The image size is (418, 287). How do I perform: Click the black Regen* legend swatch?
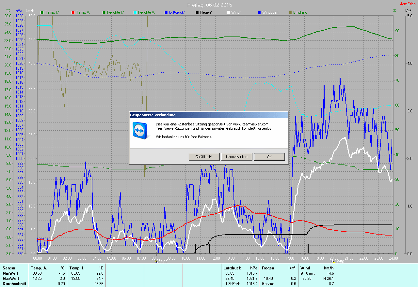pos(197,12)
